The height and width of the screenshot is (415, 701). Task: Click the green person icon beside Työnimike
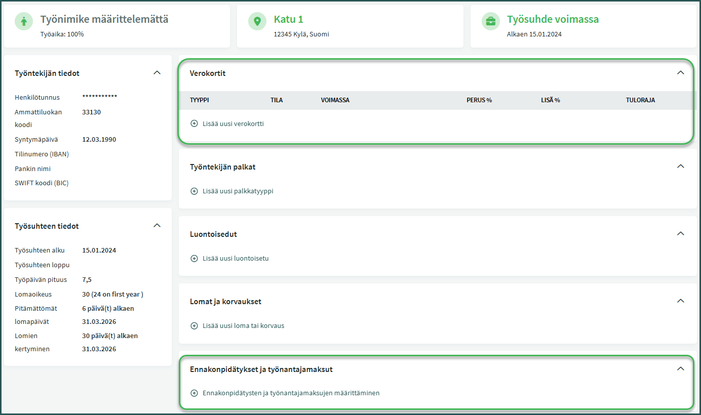23,21
